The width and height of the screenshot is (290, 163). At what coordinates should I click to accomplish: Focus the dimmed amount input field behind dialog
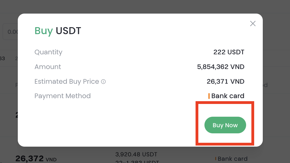pyautogui.click(x=11, y=32)
